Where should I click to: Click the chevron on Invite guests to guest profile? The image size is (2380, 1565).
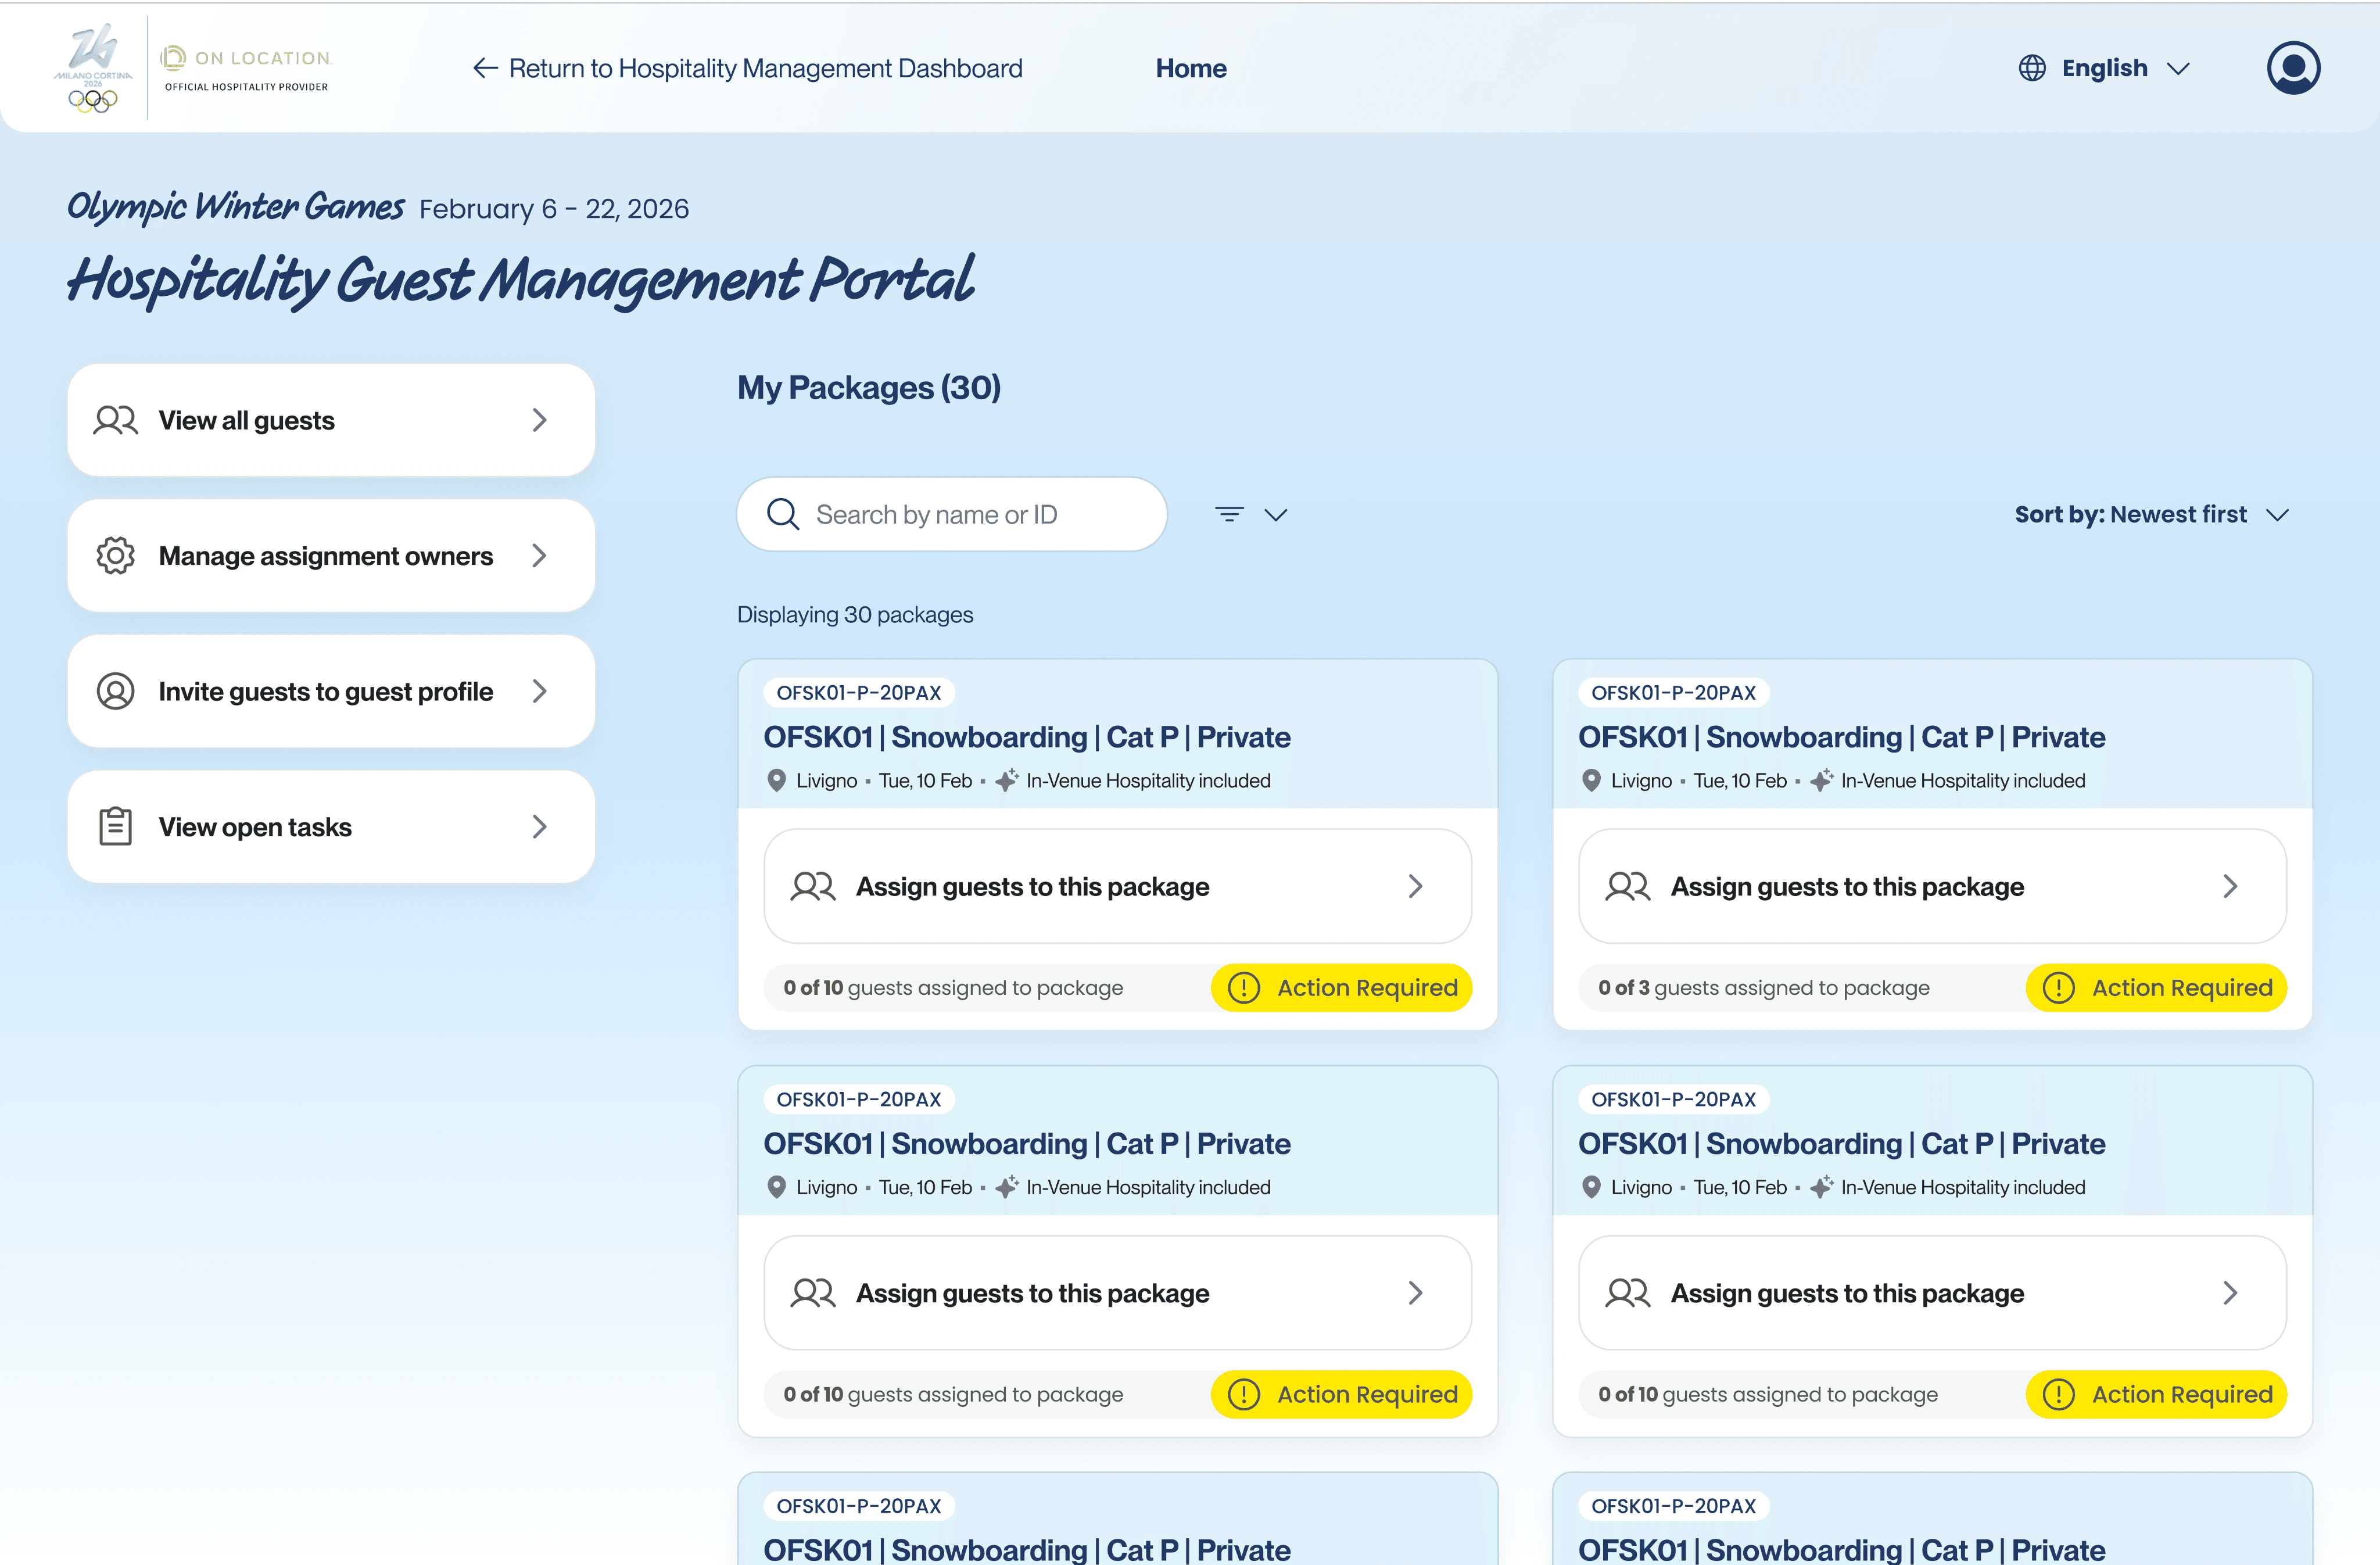pos(540,691)
